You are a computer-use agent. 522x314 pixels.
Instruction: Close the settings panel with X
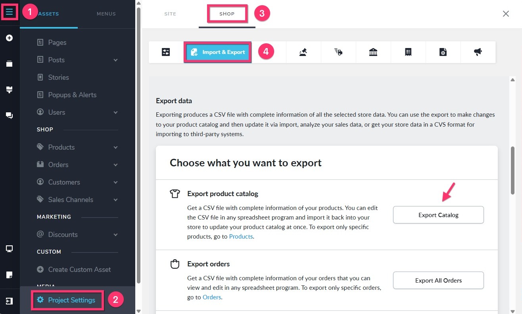pos(506,14)
